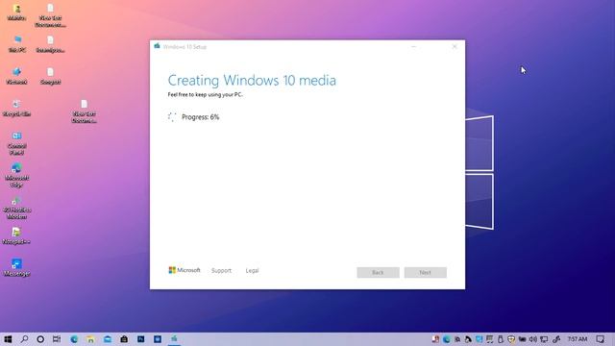This screenshot has width=615, height=346.
Task: Select the Notepad++ desktop shortcut
Action: click(x=16, y=236)
